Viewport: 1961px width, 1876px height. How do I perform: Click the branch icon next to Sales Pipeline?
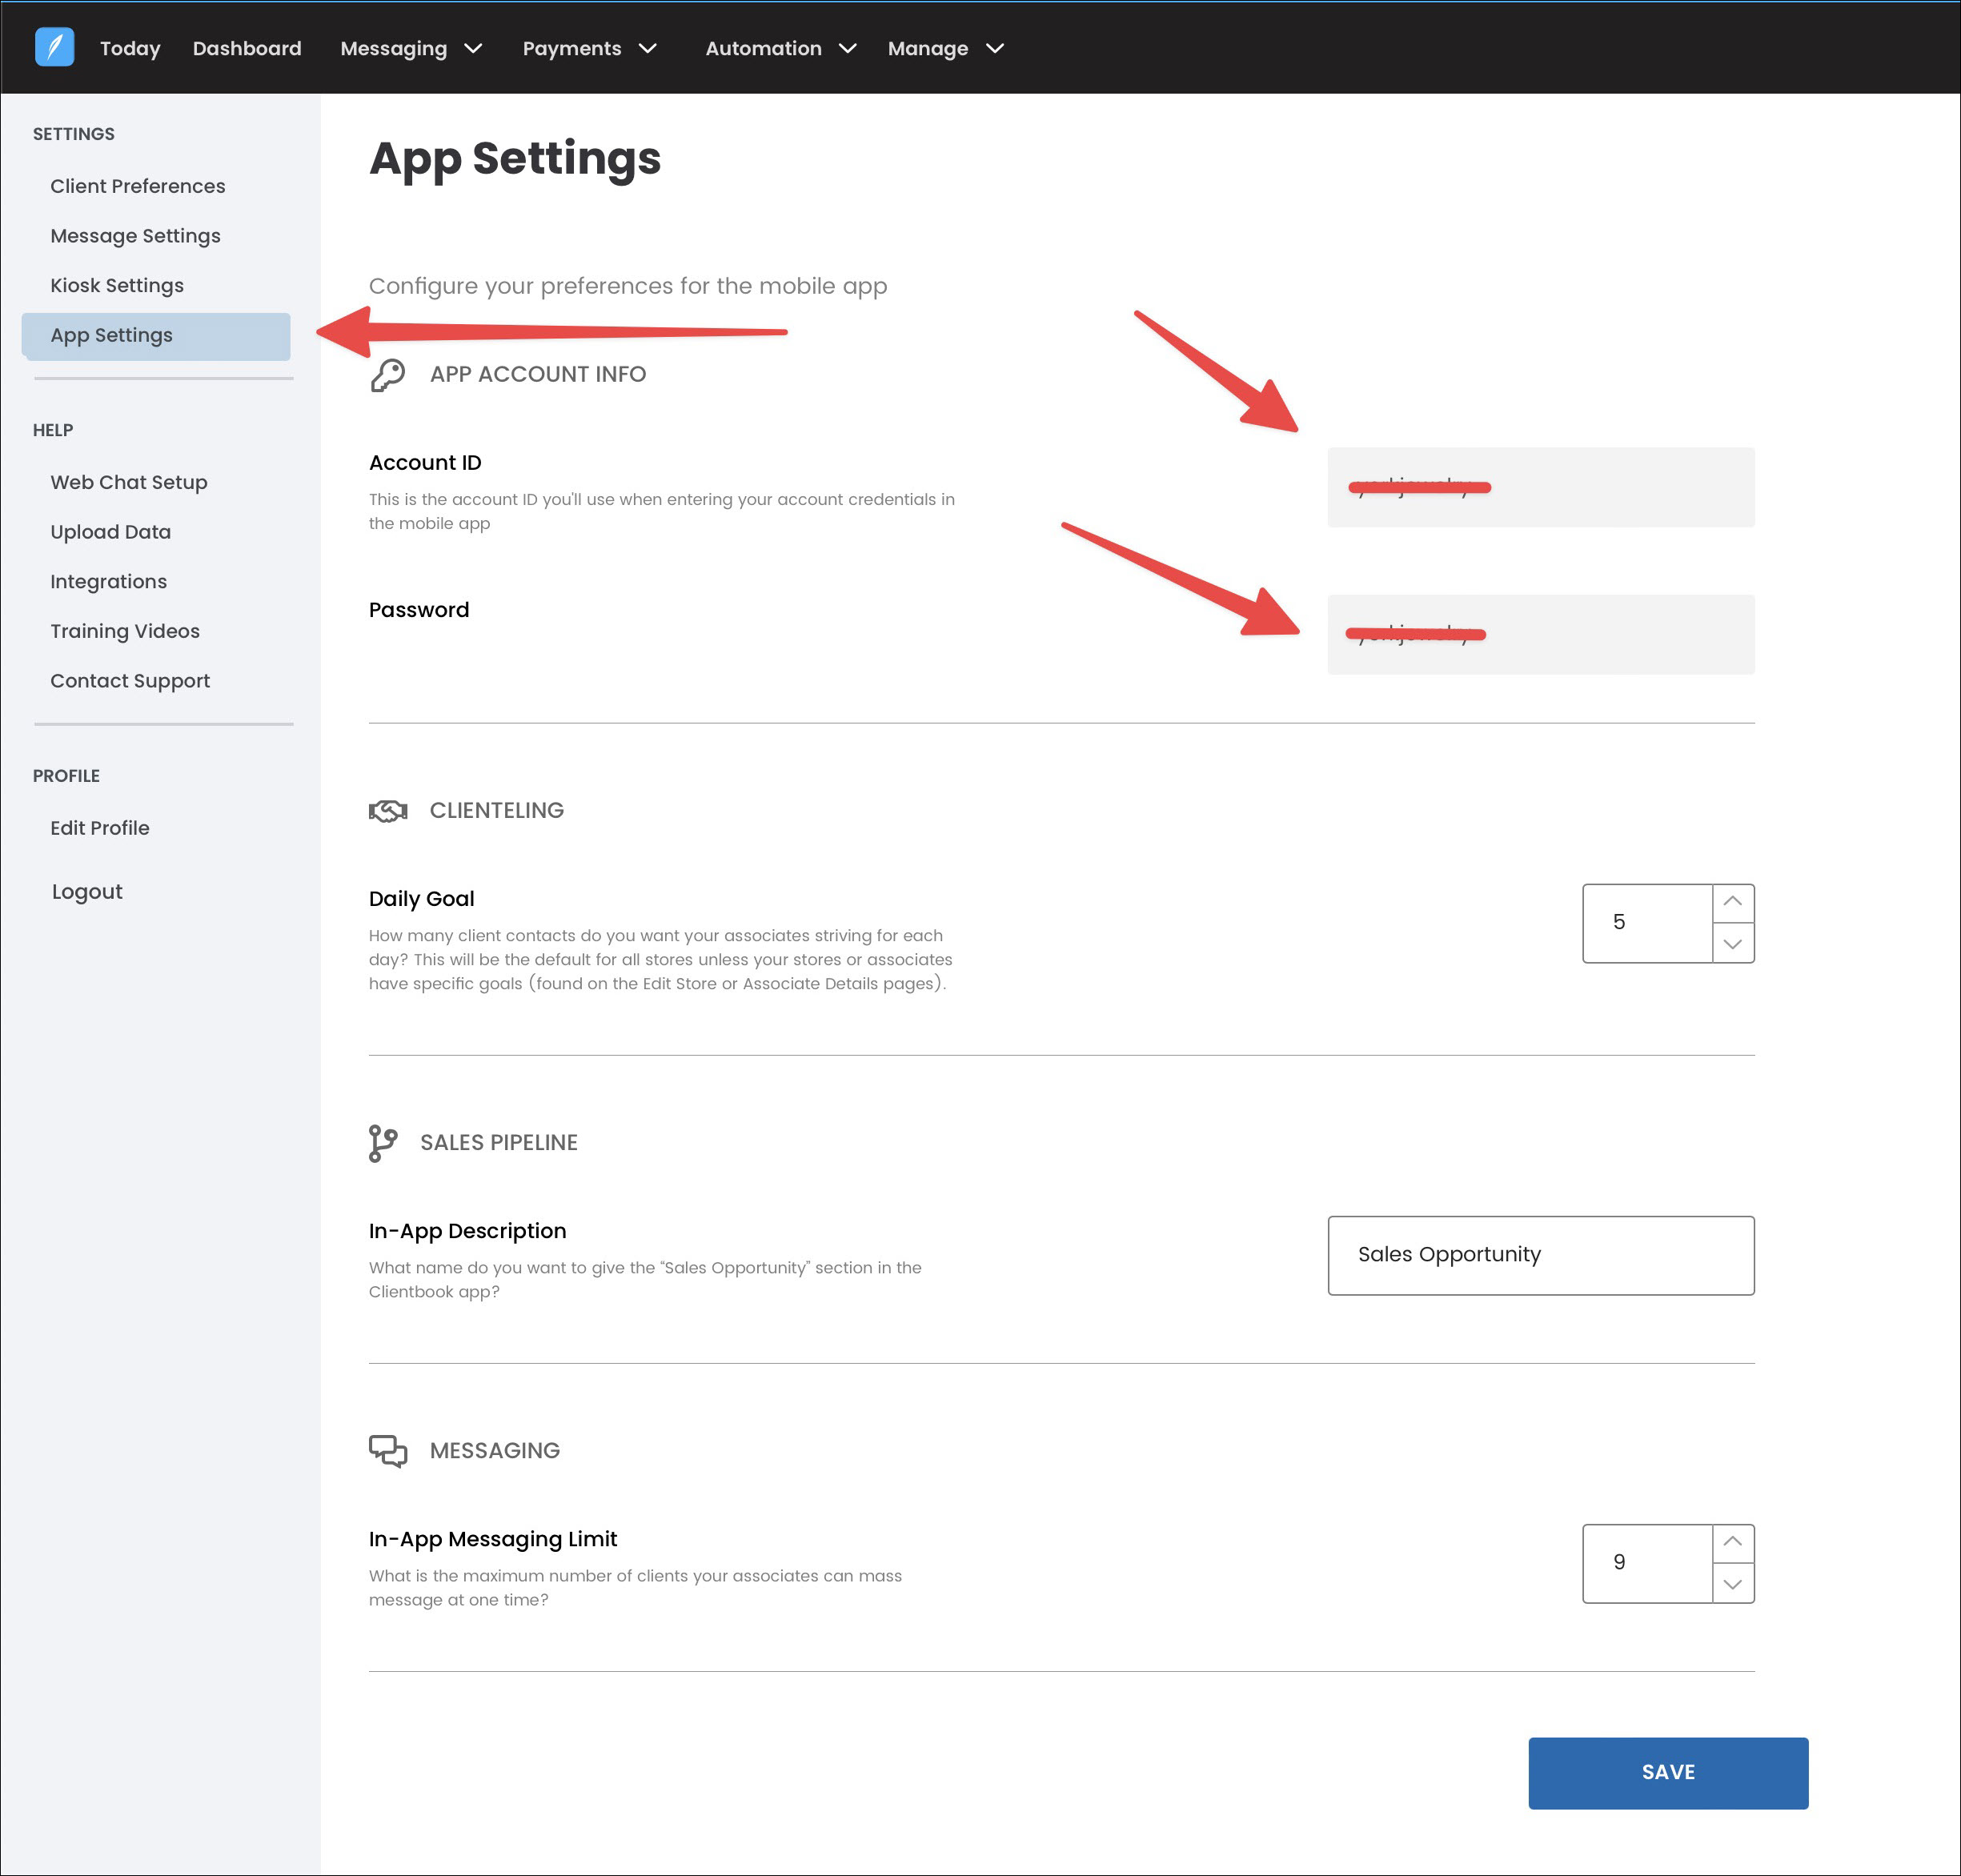point(383,1142)
